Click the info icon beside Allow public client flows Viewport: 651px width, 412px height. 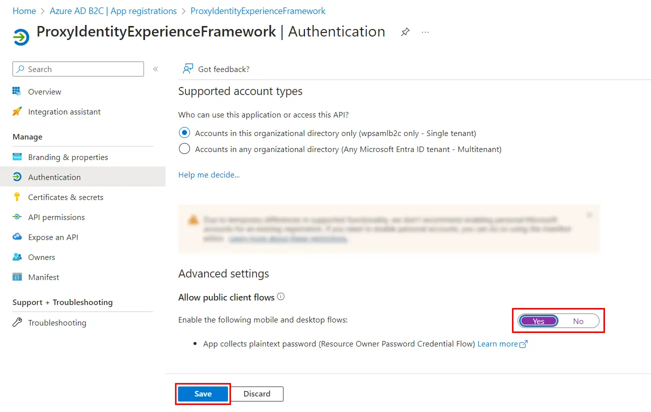[x=280, y=296]
